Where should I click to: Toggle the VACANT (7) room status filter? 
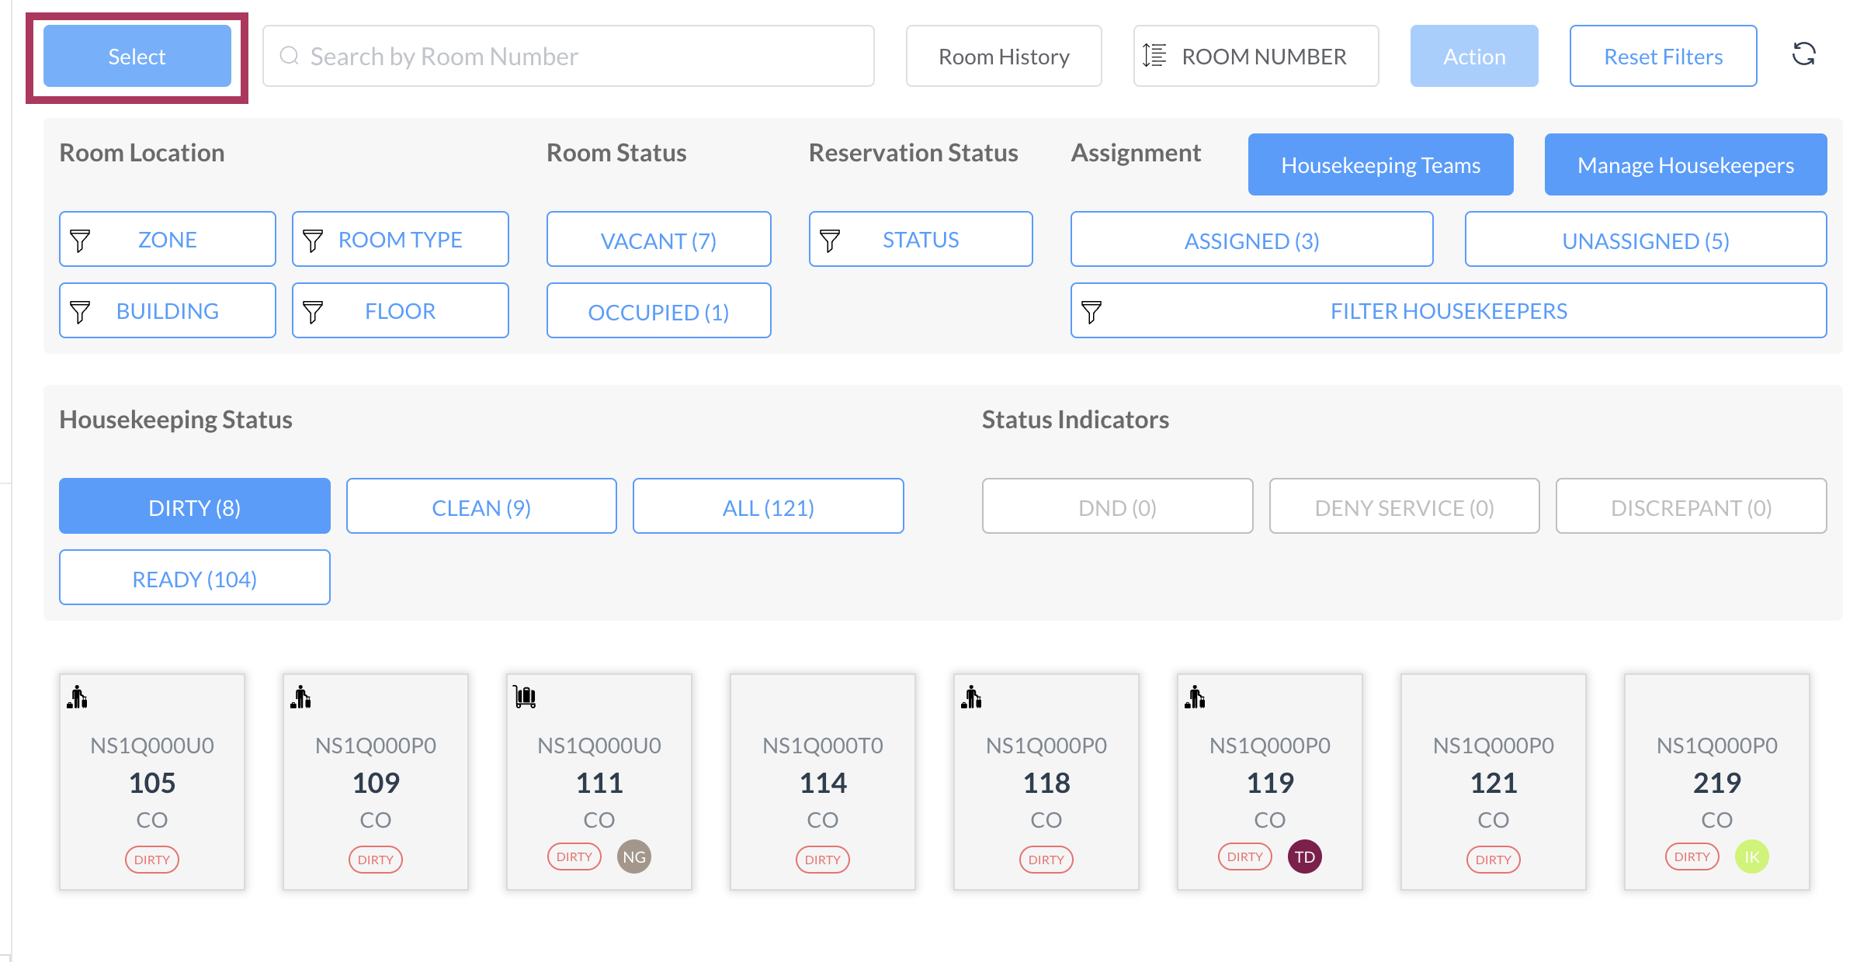[658, 240]
